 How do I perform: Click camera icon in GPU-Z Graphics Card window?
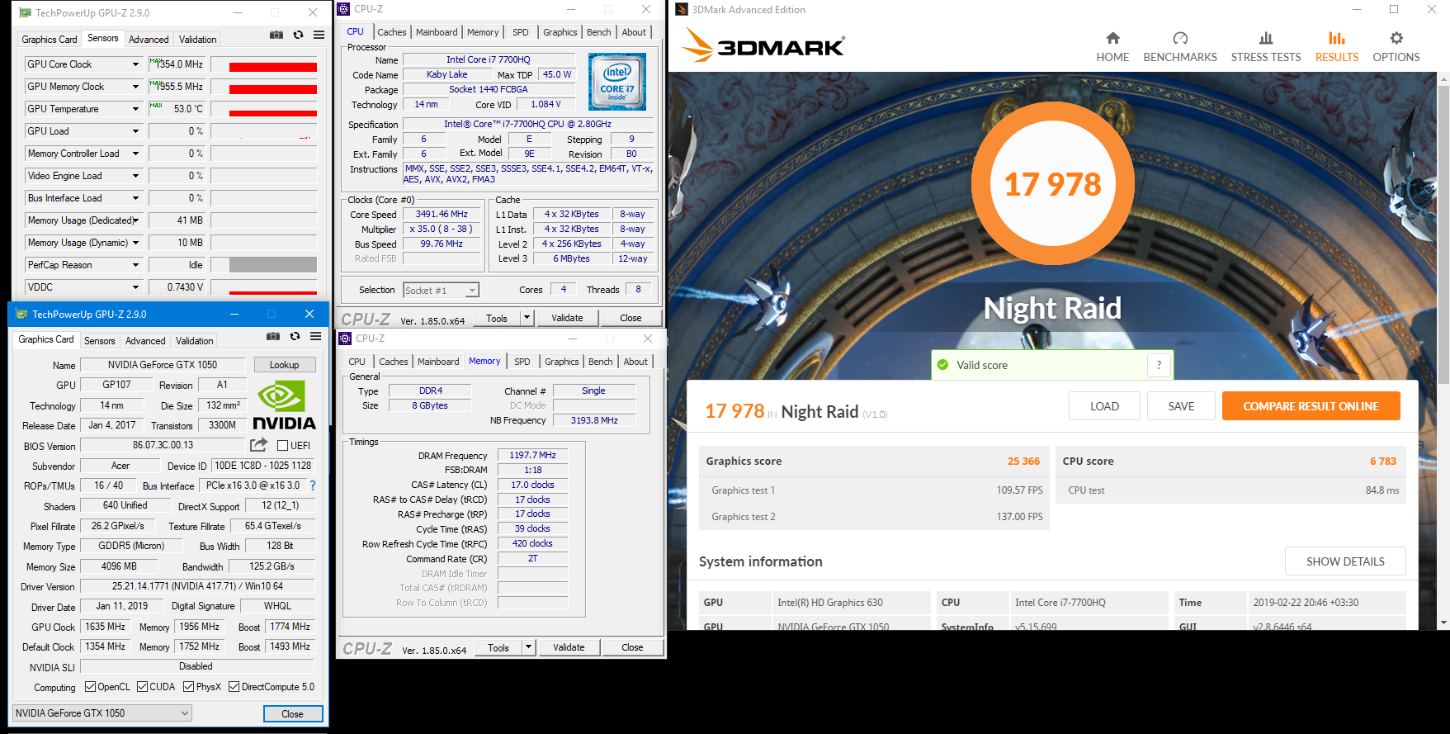click(x=273, y=336)
